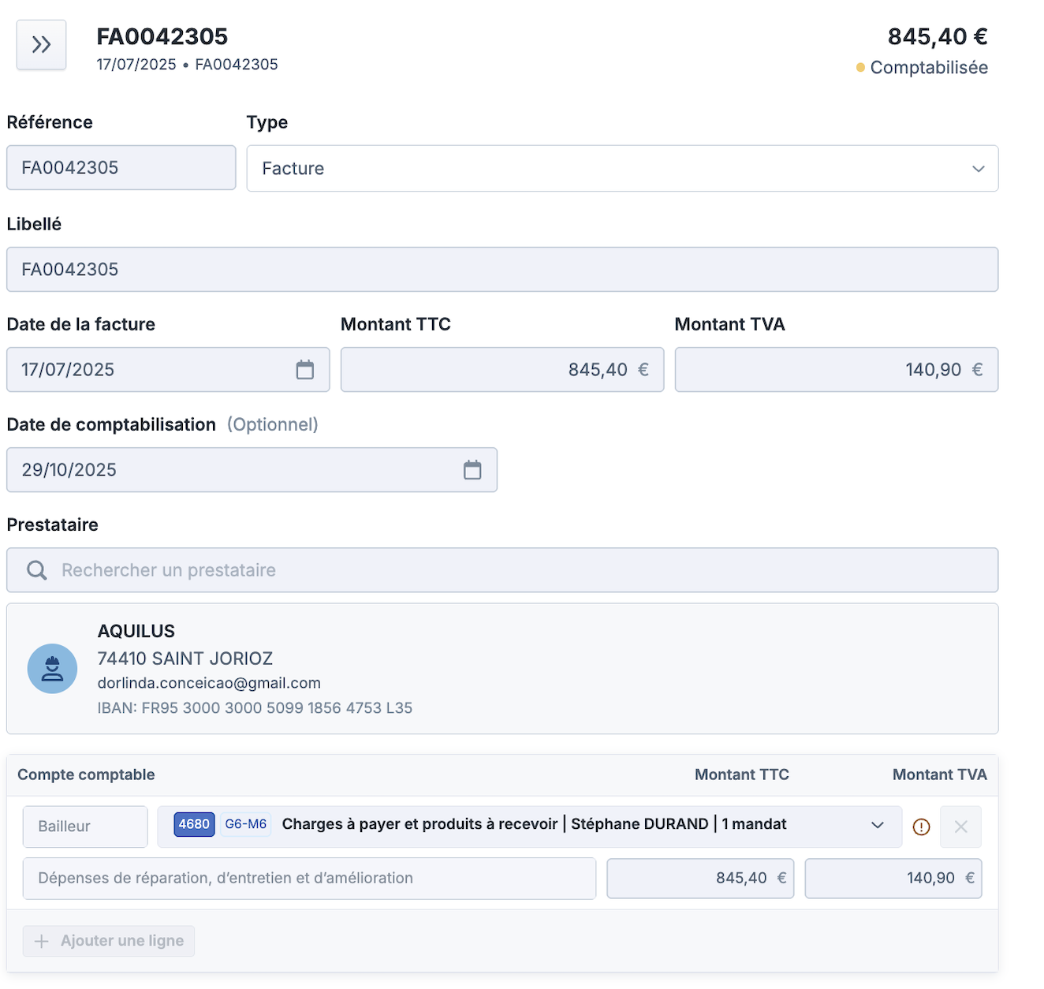
Task: Open calendar for Date de comptabilisation
Action: pyautogui.click(x=472, y=470)
